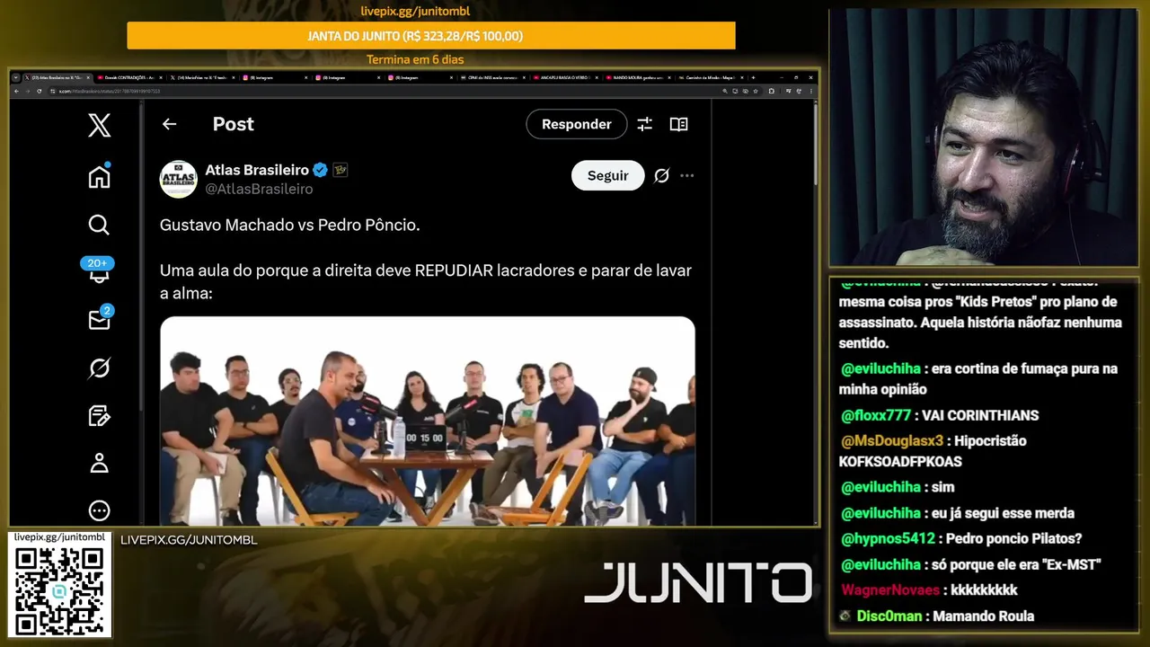This screenshot has width=1150, height=647.
Task: Open the post's three-dot more menu
Action: click(687, 175)
